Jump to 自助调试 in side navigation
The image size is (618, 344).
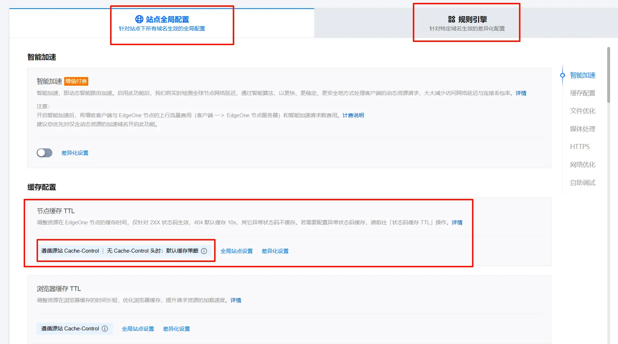tap(582, 183)
